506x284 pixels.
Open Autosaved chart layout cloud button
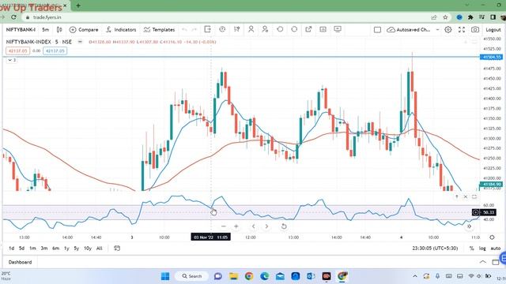pos(409,30)
